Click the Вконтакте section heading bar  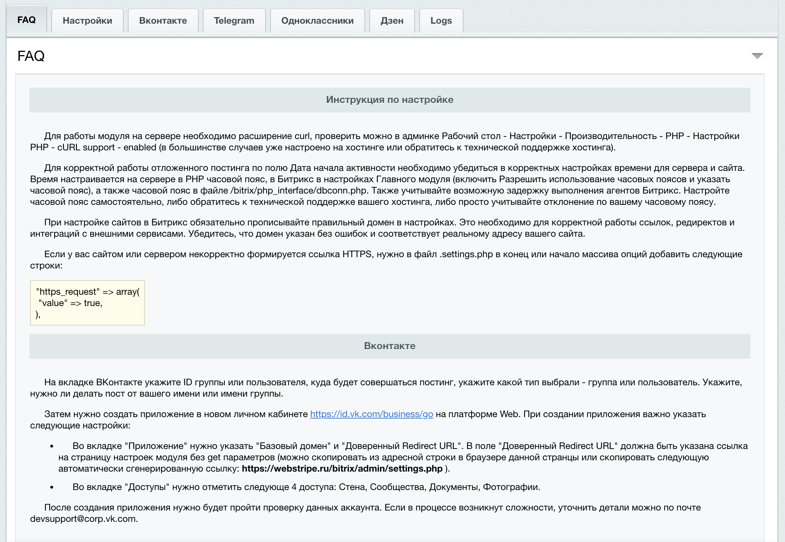pyautogui.click(x=389, y=346)
